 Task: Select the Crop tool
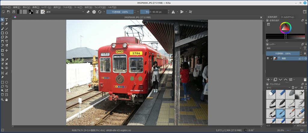tap(2, 55)
